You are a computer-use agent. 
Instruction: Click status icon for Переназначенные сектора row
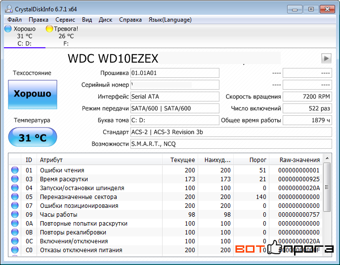tap(15, 197)
